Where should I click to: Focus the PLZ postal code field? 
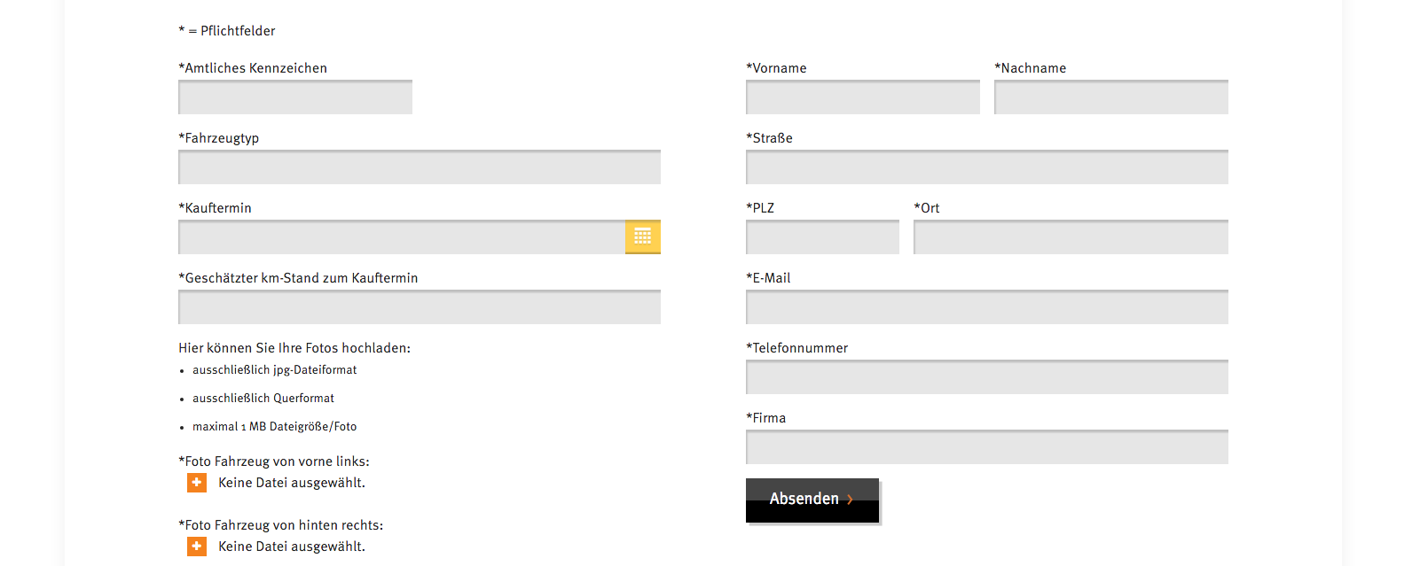(822, 236)
